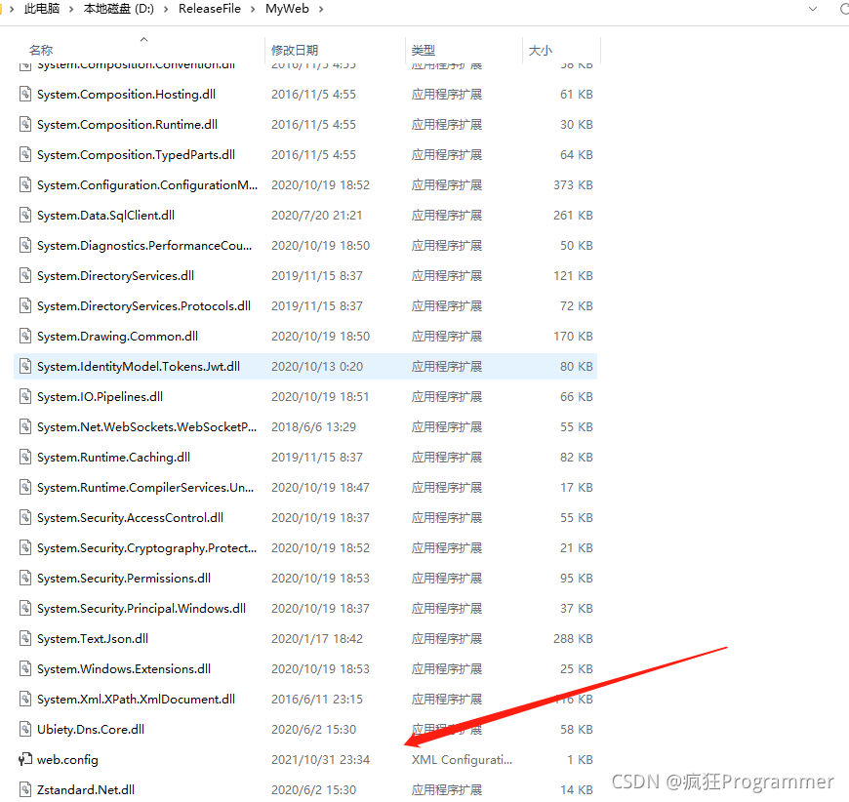
Task: Click the System.Text.Json.dll file icon
Action: pyautogui.click(x=26, y=638)
